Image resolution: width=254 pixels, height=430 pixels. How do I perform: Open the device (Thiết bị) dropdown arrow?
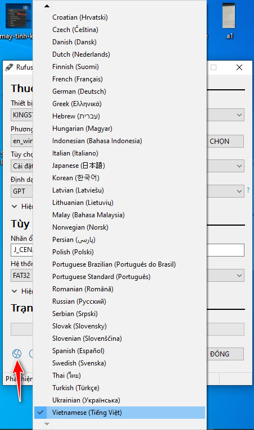239,115
